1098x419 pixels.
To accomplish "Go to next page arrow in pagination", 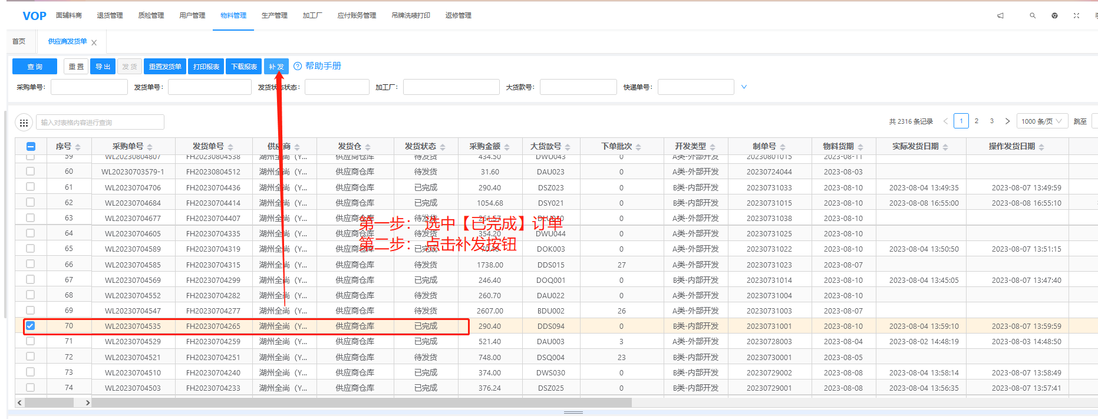I will [1007, 121].
